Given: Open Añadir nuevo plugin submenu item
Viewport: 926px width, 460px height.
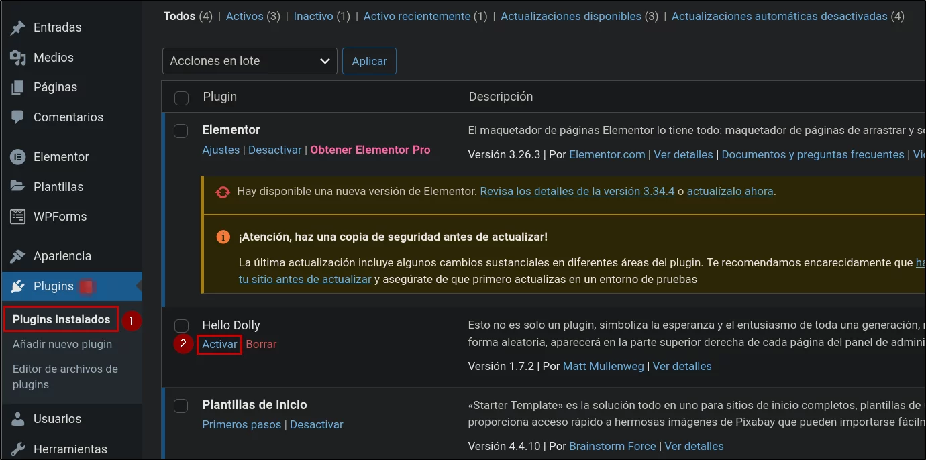Looking at the screenshot, I should tap(62, 344).
